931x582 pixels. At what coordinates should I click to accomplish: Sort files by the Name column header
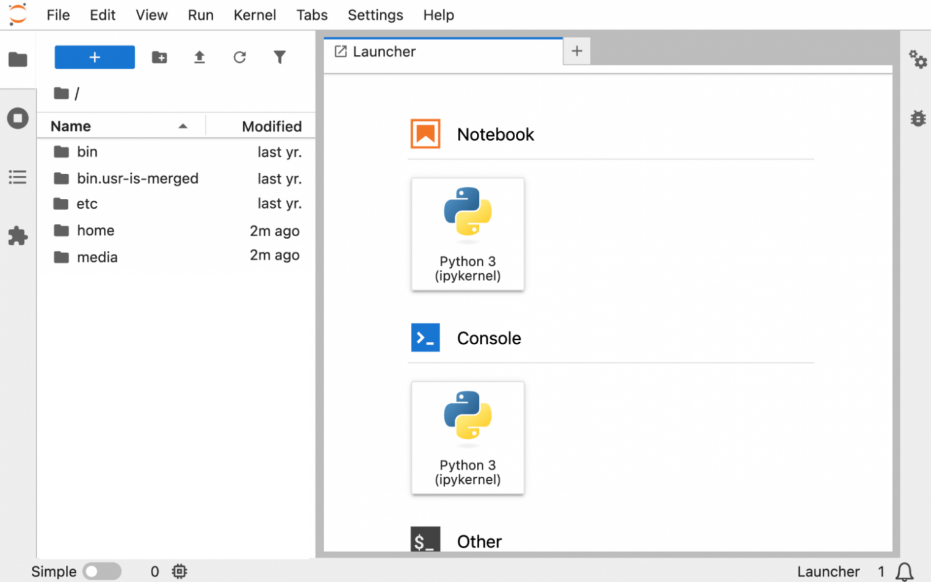tap(71, 126)
